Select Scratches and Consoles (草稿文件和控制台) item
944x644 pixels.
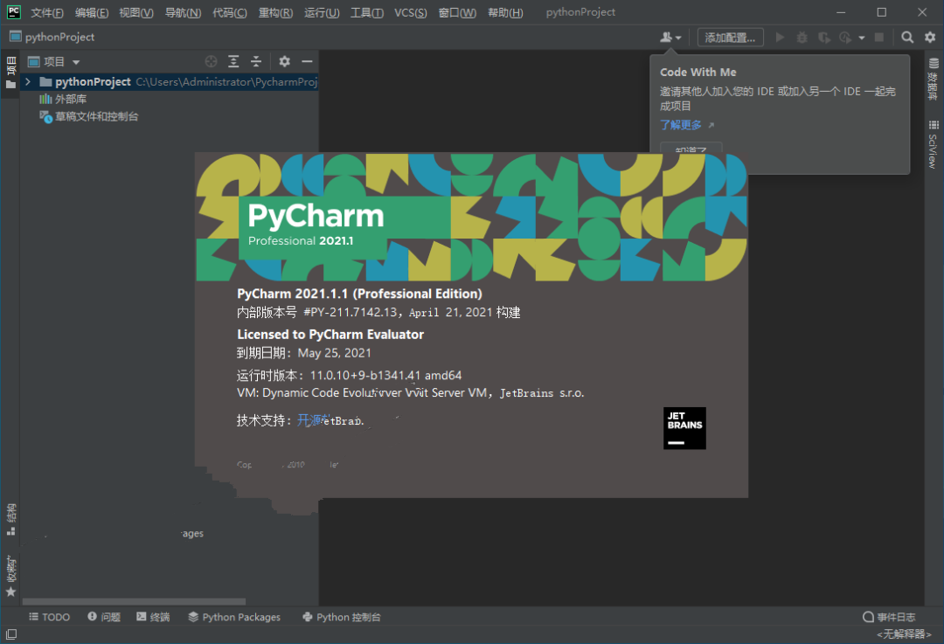[x=89, y=116]
